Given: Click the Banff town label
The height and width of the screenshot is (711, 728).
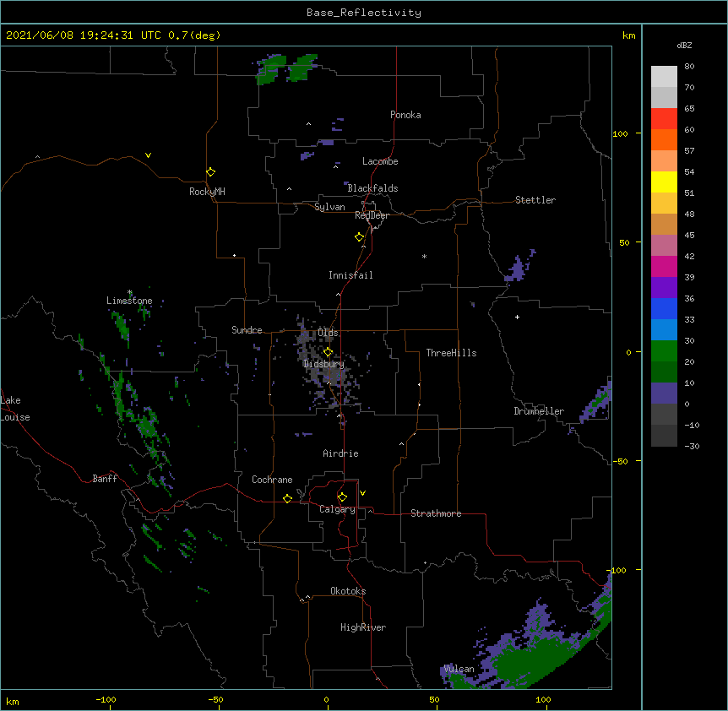Looking at the screenshot, I should [x=105, y=479].
